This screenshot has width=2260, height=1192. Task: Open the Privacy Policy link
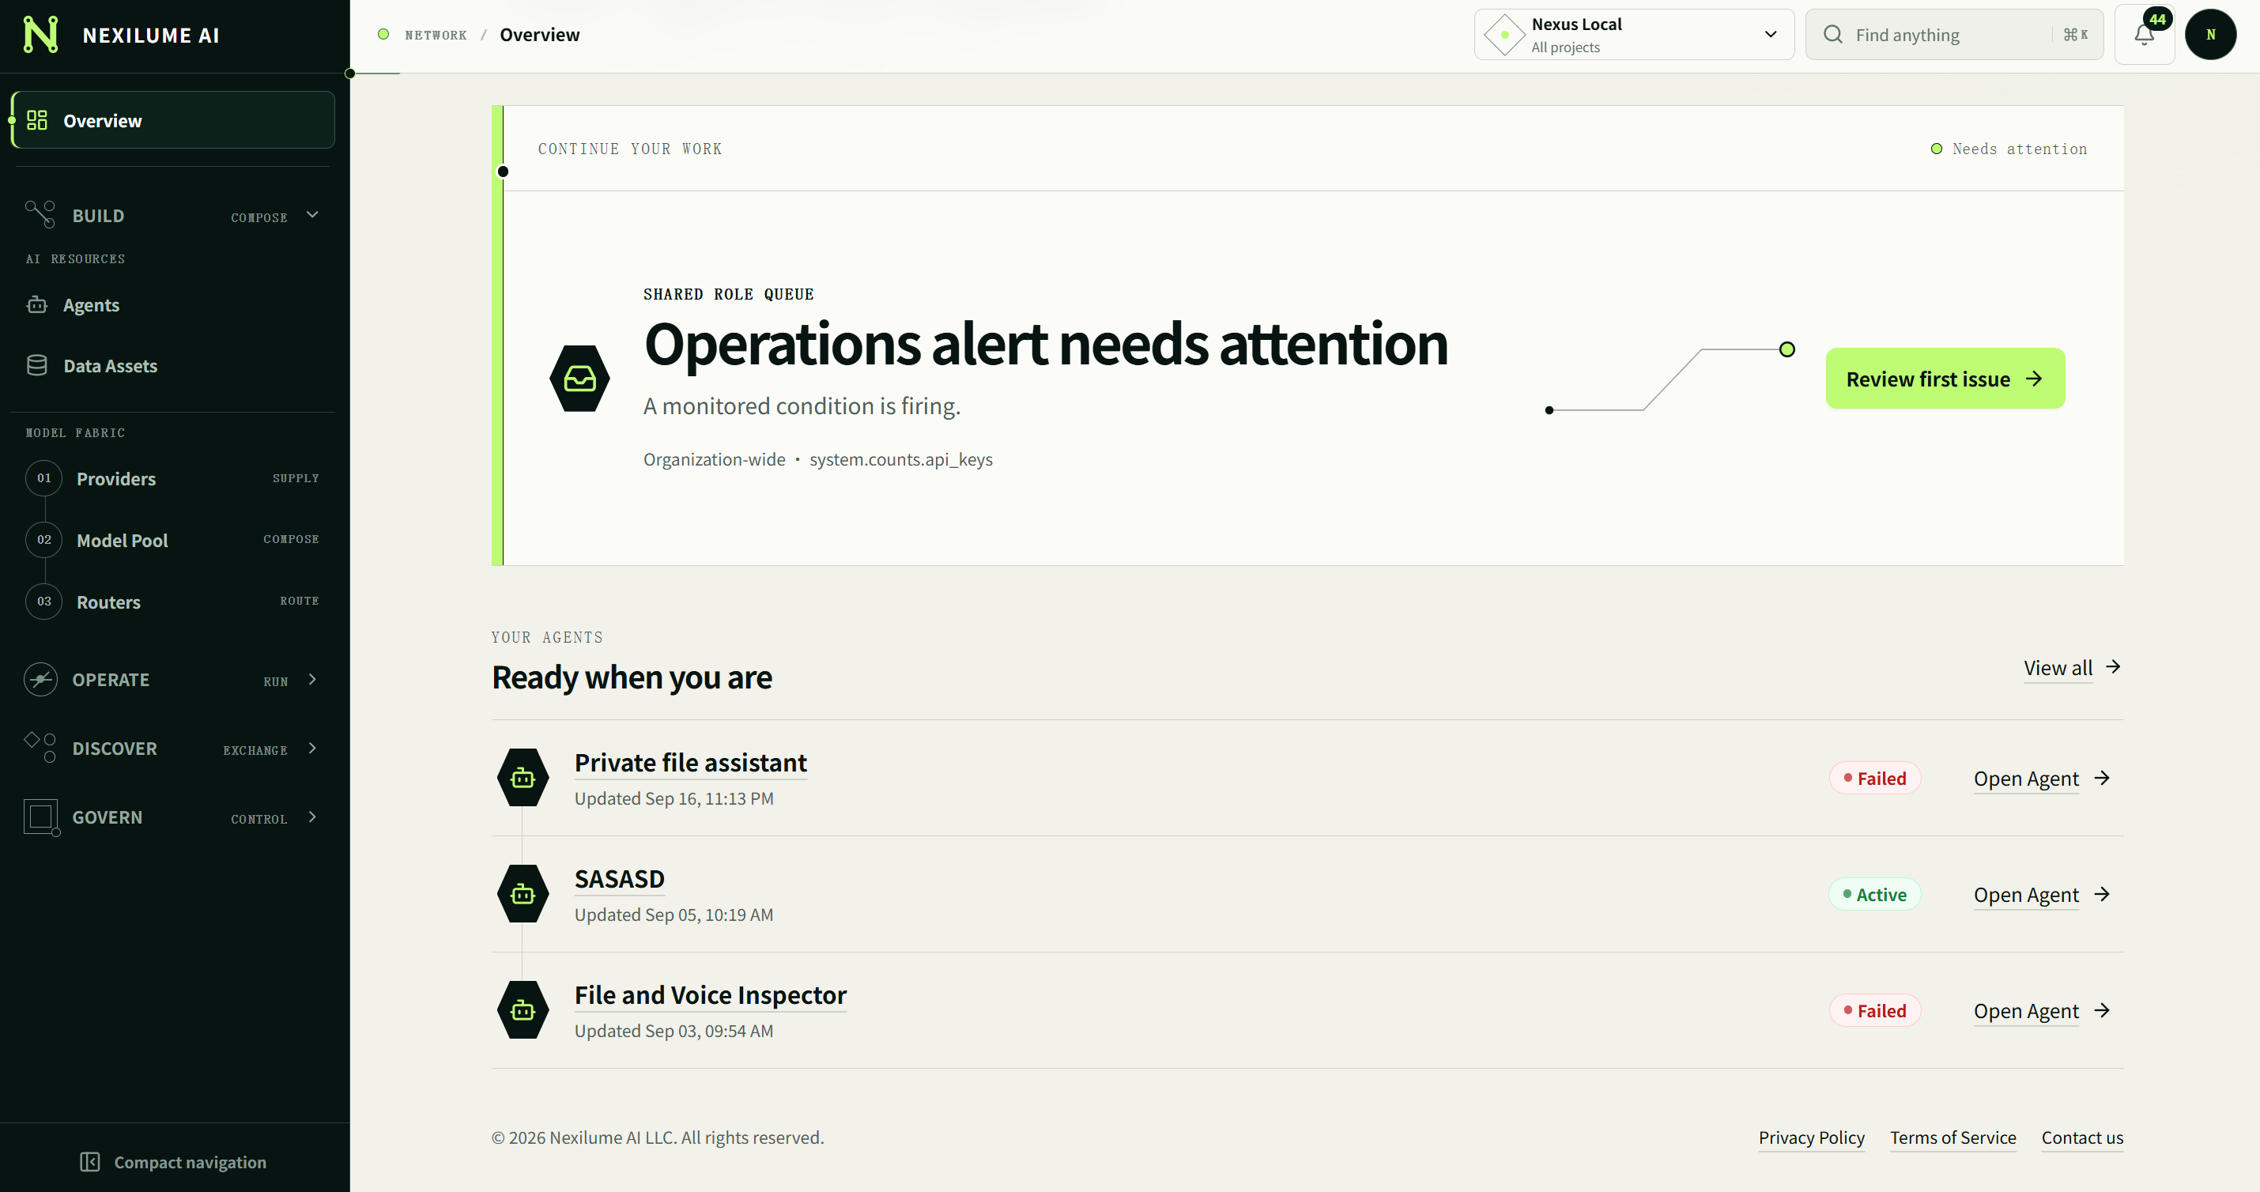click(1812, 1137)
